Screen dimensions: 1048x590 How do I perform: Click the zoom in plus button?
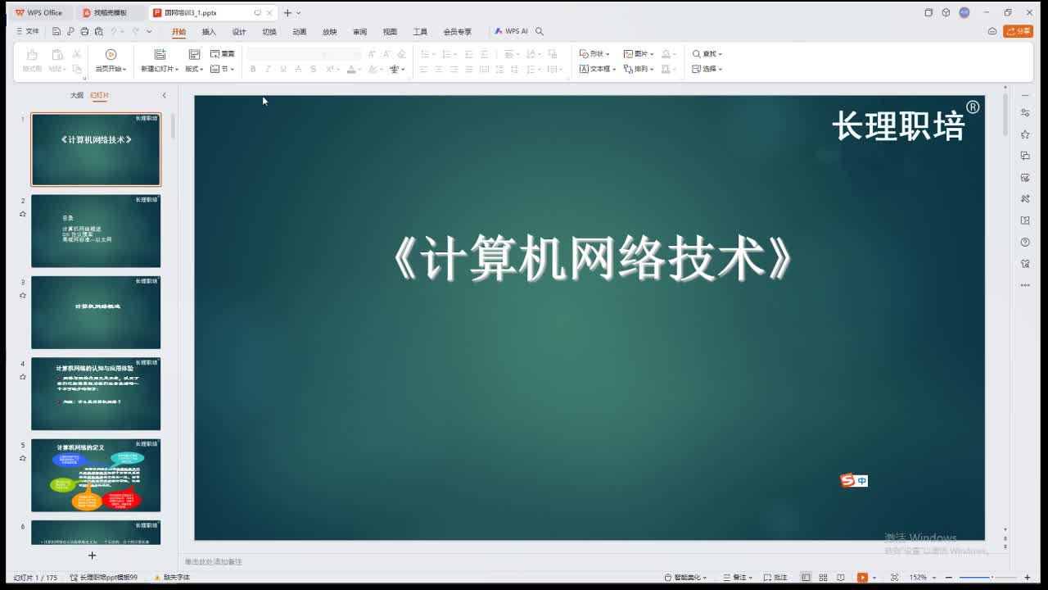click(x=1028, y=577)
